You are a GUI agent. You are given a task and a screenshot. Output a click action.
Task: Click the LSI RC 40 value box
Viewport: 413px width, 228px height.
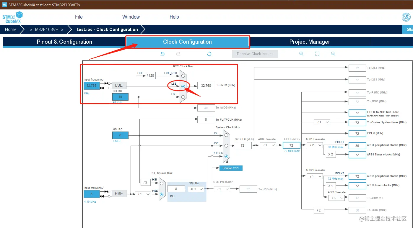tap(120, 97)
